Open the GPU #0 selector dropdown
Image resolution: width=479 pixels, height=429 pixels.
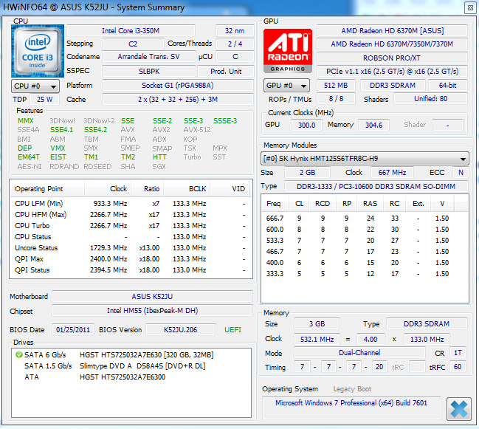[286, 85]
